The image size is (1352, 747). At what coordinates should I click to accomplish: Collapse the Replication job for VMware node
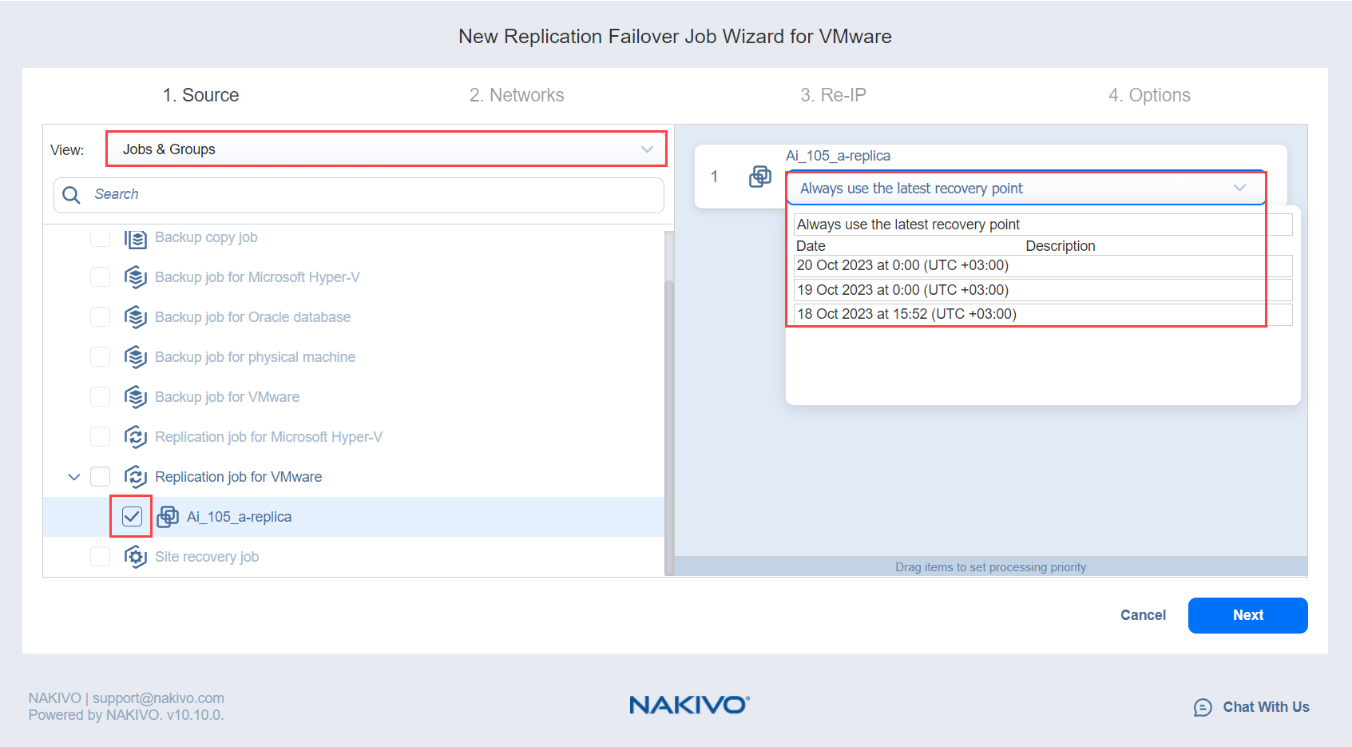[x=74, y=477]
